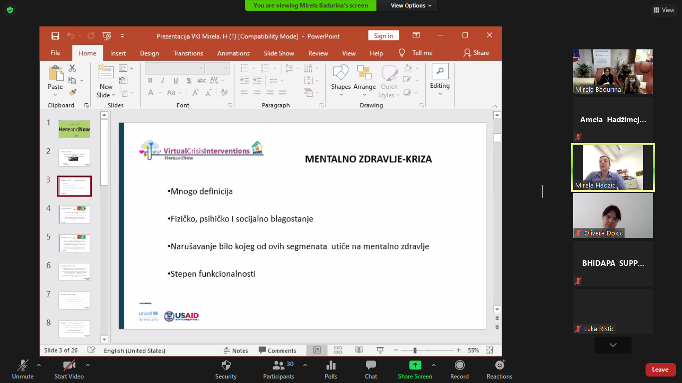This screenshot has width=682, height=383.
Task: Expand audio options arrow beside Unmute
Action: (x=39, y=365)
